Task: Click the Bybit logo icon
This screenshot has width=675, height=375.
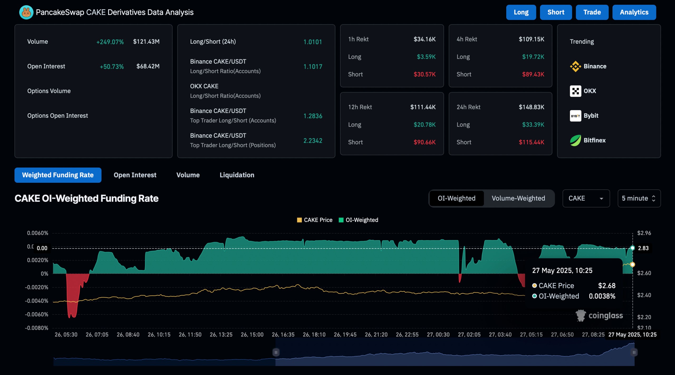Action: pyautogui.click(x=575, y=116)
